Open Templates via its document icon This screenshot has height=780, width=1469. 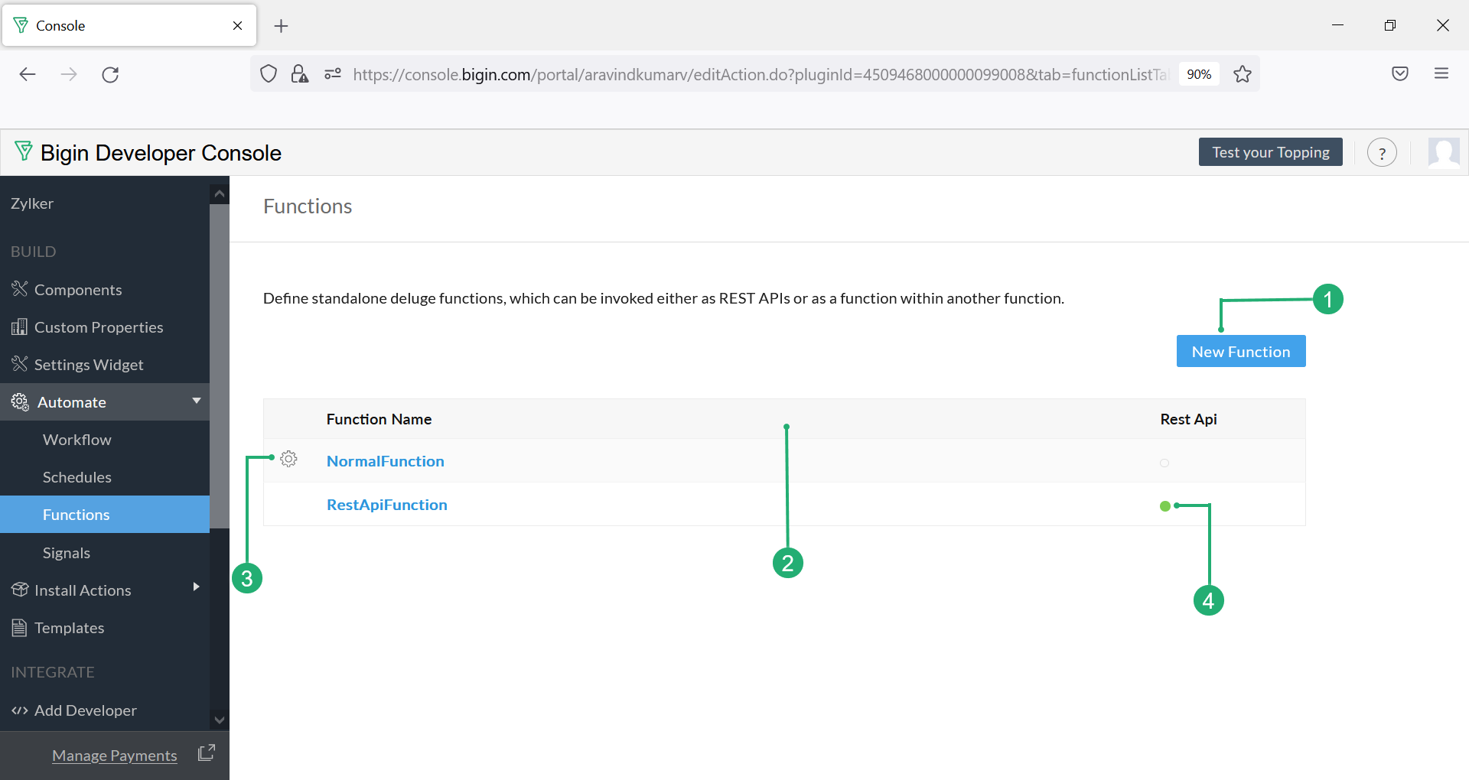click(x=20, y=627)
